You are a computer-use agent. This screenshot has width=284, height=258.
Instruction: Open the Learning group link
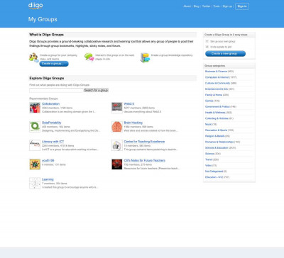(x=48, y=179)
